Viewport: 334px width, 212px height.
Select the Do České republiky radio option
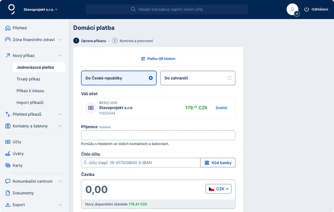point(151,78)
